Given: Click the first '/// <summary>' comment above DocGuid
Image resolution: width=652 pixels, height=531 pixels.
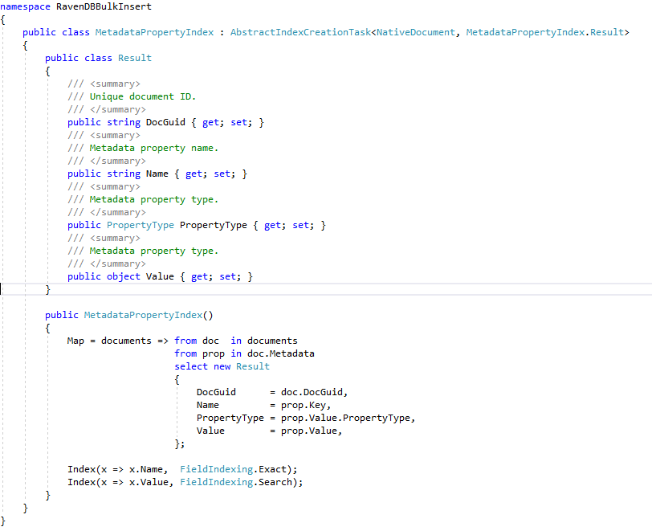Looking at the screenshot, I should (104, 84).
